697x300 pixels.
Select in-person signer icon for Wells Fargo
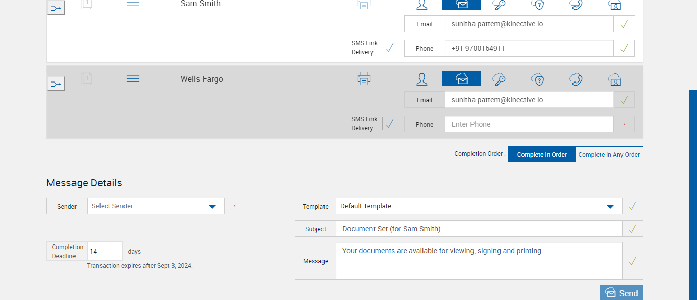point(421,79)
